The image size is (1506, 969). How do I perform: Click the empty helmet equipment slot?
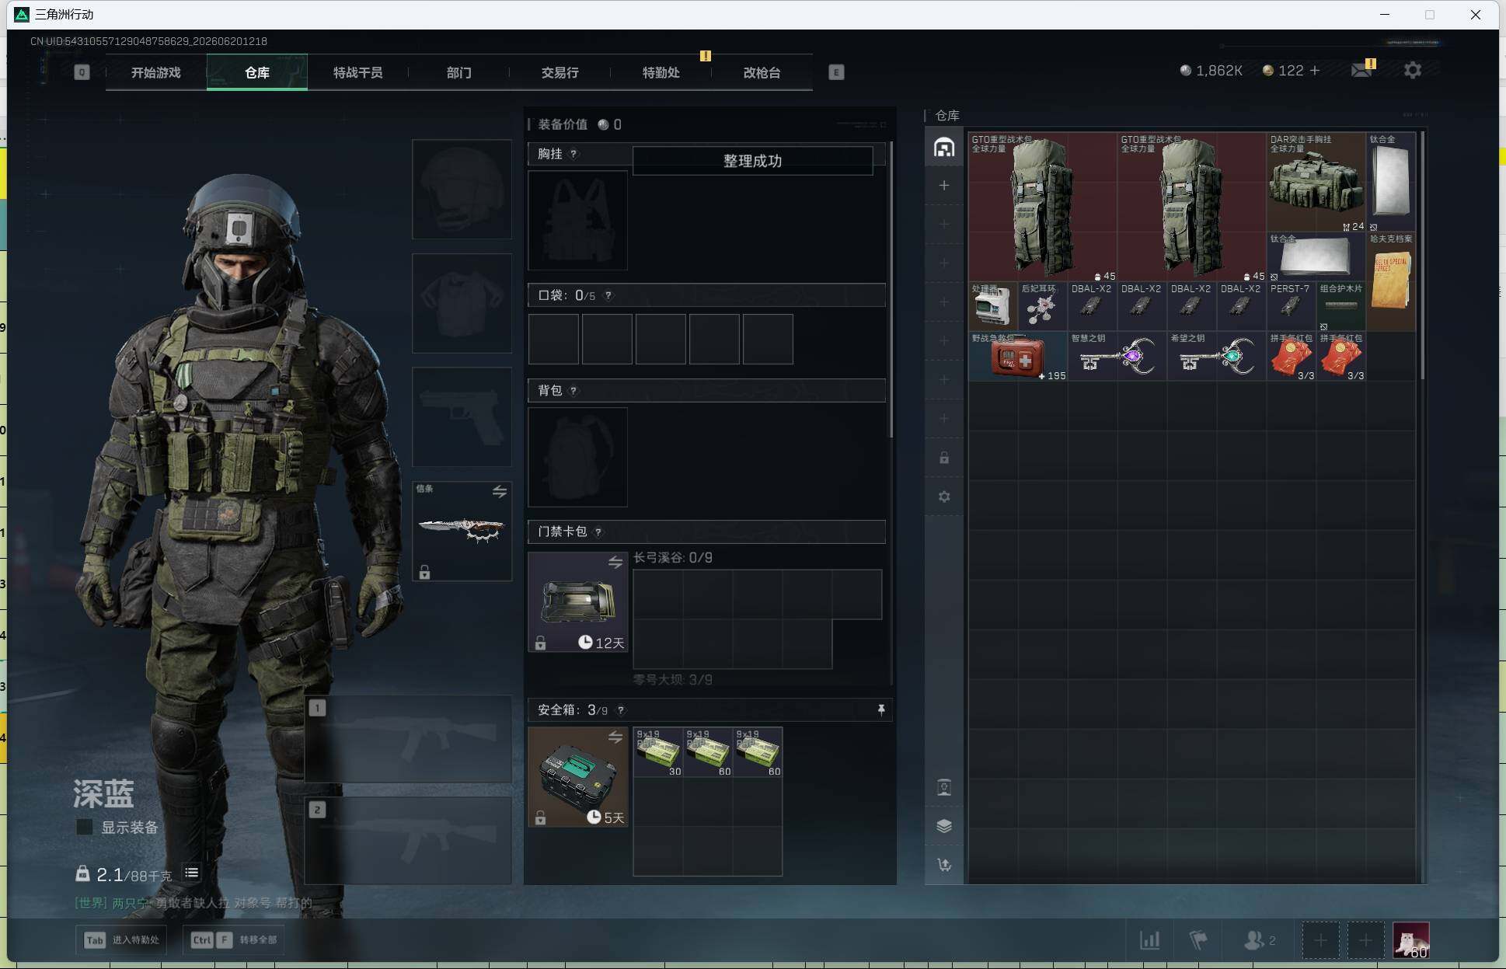(462, 189)
